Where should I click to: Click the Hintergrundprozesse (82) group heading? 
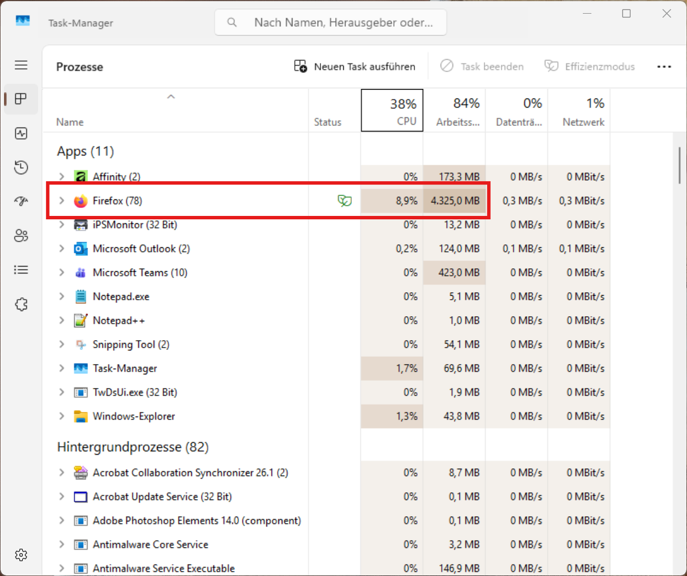(x=133, y=447)
